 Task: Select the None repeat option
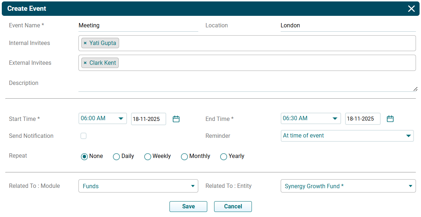coord(84,157)
